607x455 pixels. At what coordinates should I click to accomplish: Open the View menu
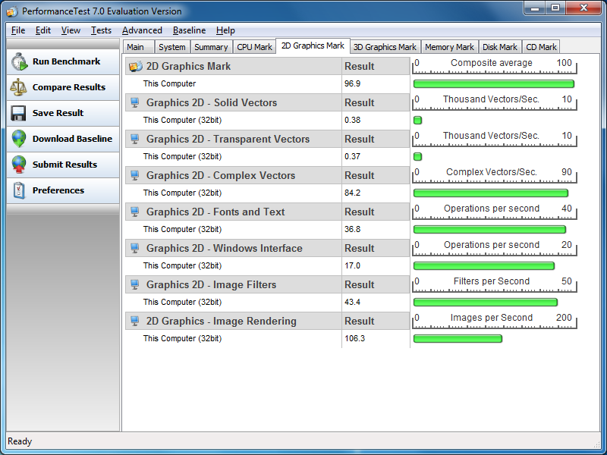(x=71, y=30)
